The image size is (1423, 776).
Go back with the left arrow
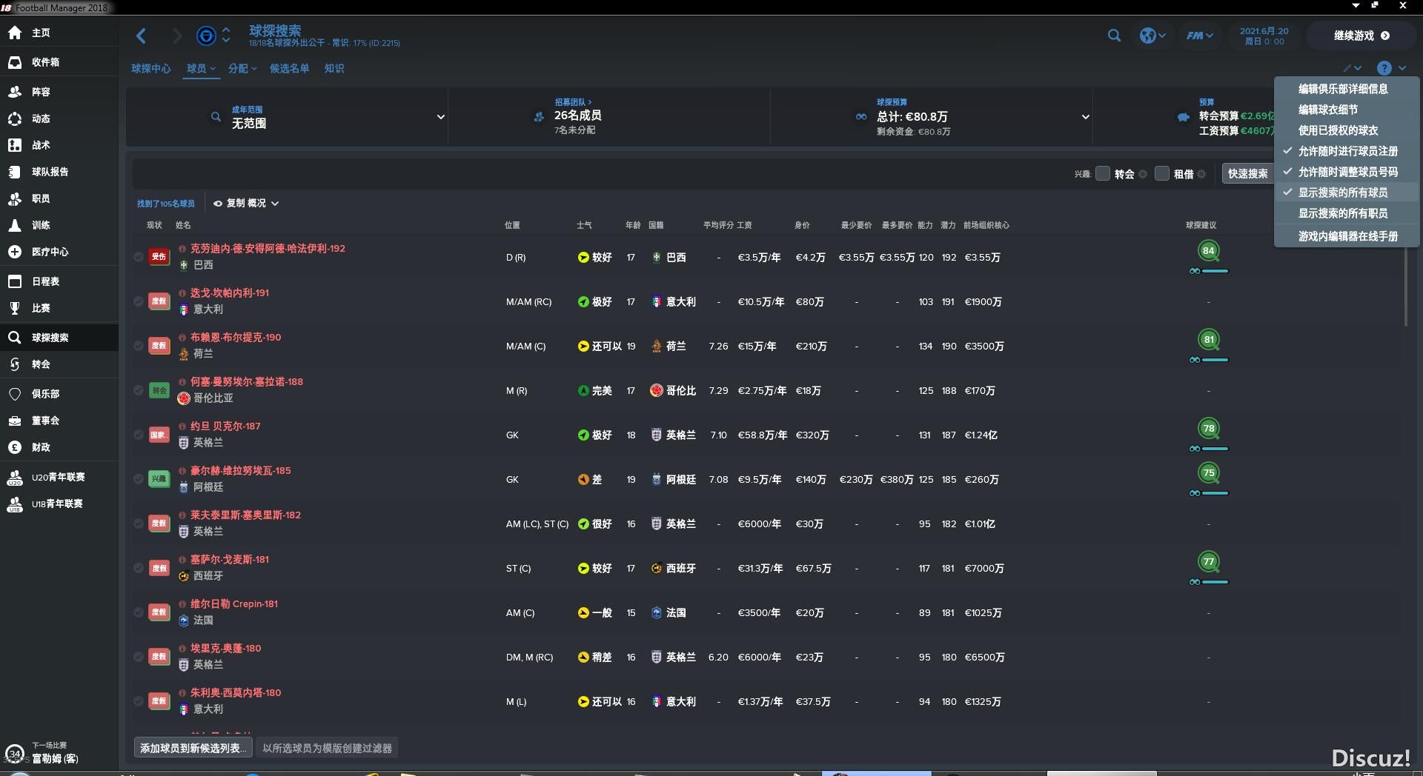point(142,36)
